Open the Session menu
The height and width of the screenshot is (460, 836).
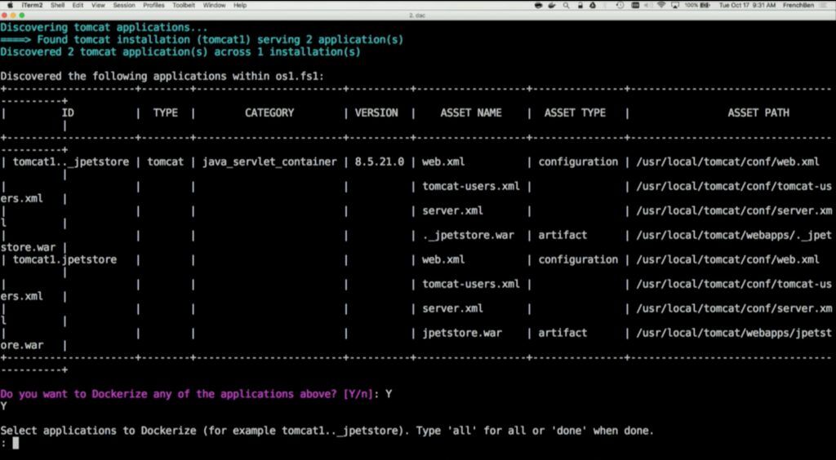(124, 5)
